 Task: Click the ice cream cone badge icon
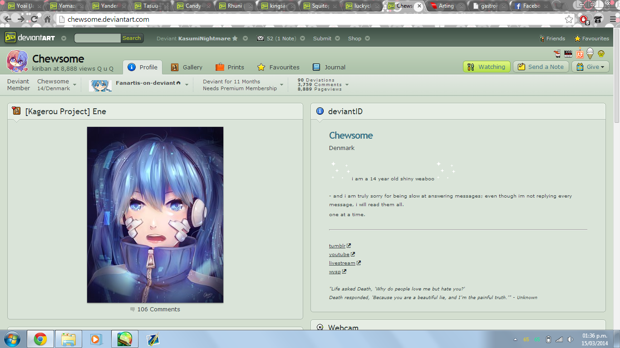coord(590,53)
